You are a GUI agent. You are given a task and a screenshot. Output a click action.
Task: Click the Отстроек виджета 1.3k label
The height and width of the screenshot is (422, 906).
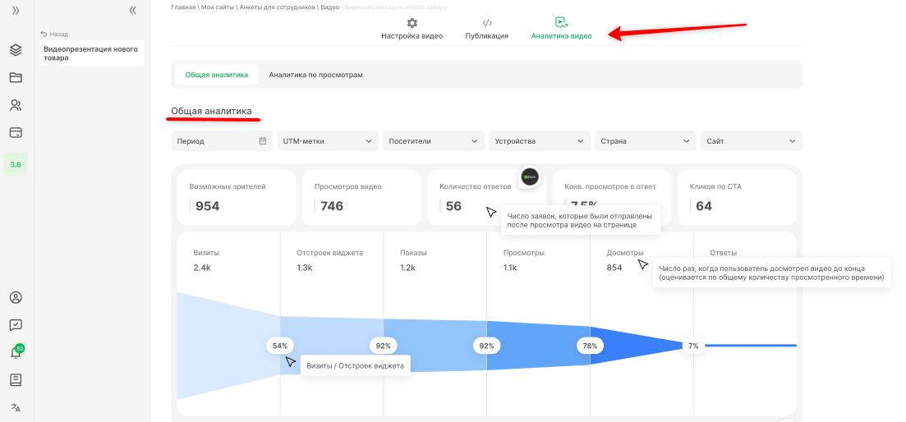pyautogui.click(x=330, y=259)
